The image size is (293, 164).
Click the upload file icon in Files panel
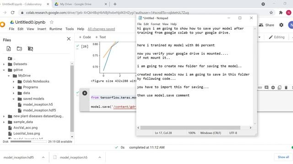[x=9, y=49]
